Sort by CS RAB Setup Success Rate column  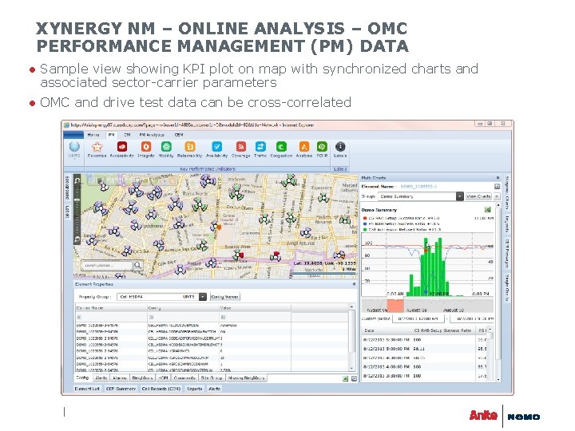tap(442, 330)
